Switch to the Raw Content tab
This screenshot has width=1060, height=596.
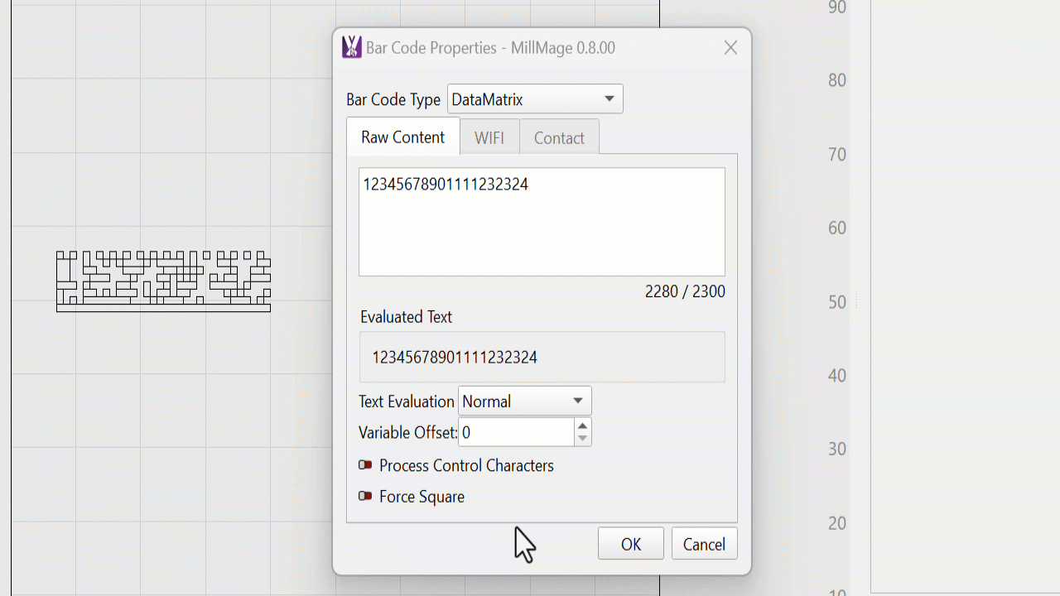[402, 137]
